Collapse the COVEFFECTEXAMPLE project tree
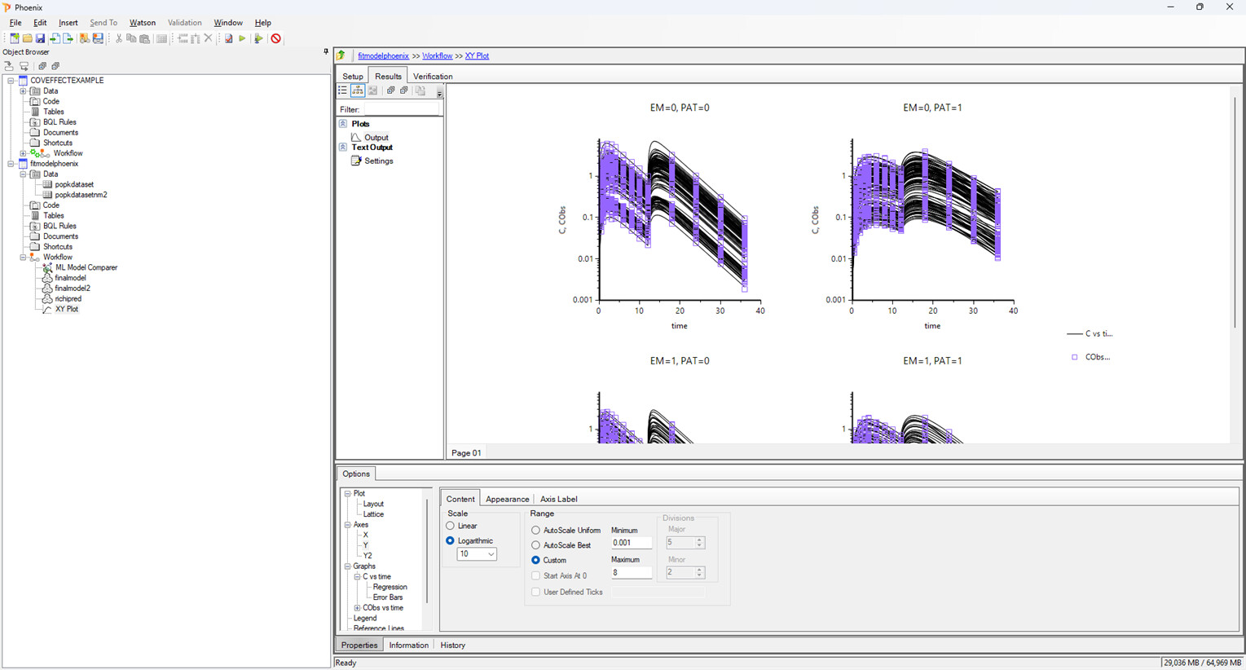Image resolution: width=1246 pixels, height=670 pixels. click(x=11, y=81)
